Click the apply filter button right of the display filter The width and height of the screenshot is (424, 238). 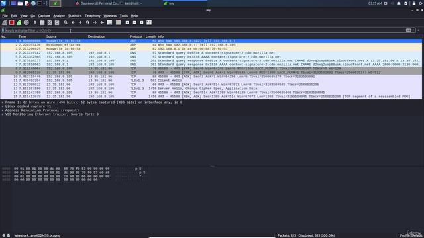409,30
